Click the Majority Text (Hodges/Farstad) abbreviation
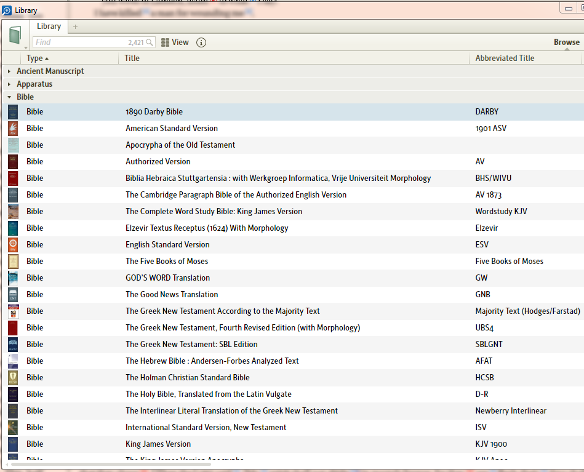This screenshot has width=584, height=472. tap(527, 311)
